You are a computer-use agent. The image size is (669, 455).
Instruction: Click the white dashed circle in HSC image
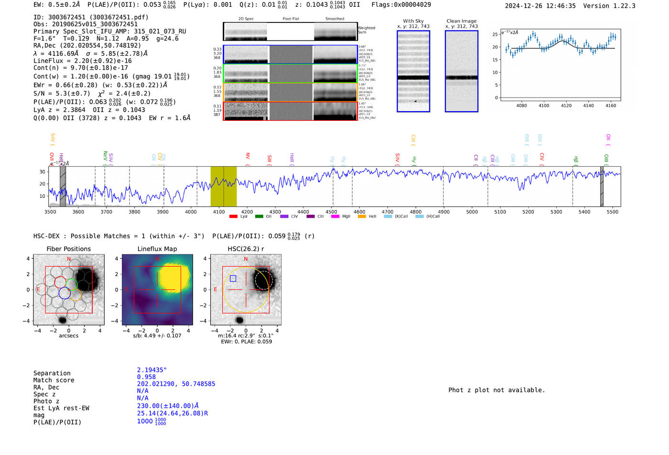point(263,280)
